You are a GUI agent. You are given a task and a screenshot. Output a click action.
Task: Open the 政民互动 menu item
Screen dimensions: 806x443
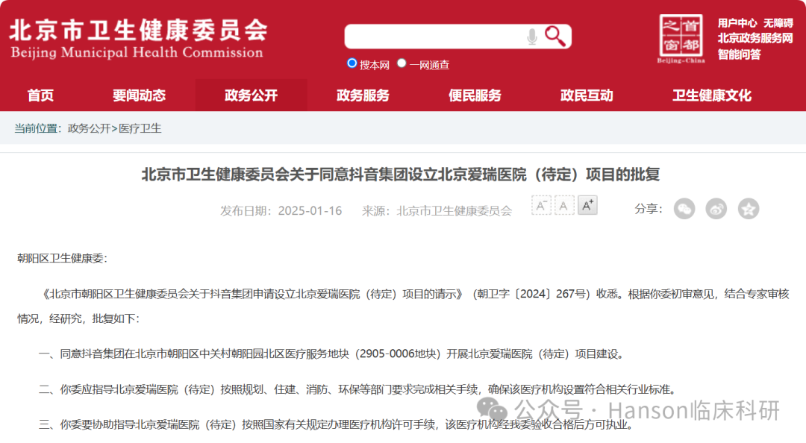tap(587, 95)
